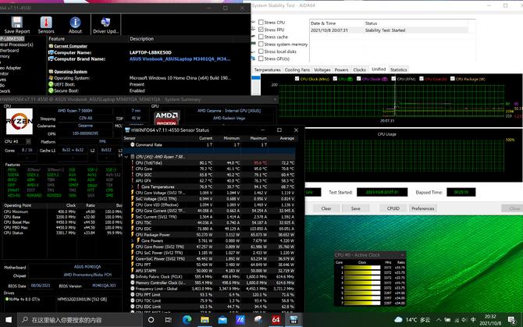Enable the Stress CPU checkbox

[261, 23]
